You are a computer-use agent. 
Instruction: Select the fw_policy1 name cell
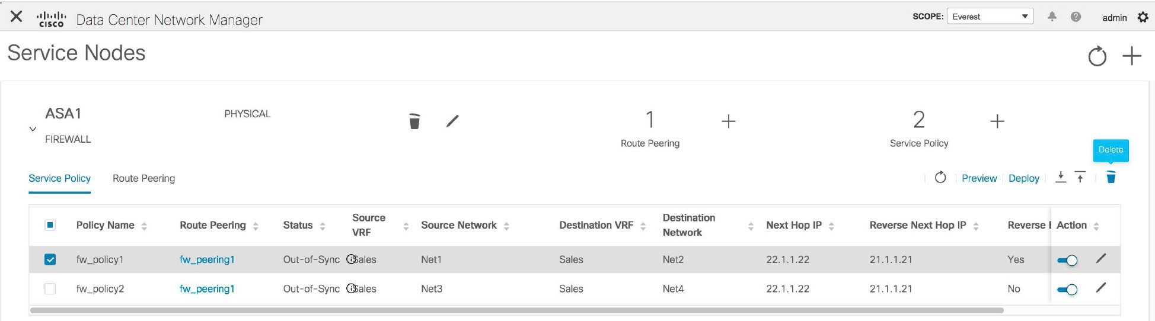100,259
